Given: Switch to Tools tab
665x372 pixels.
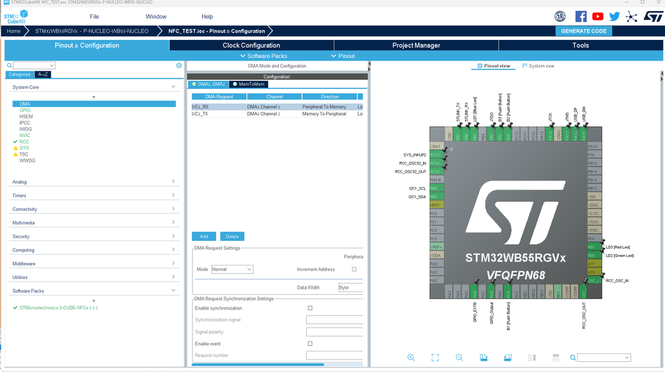Looking at the screenshot, I should [580, 45].
